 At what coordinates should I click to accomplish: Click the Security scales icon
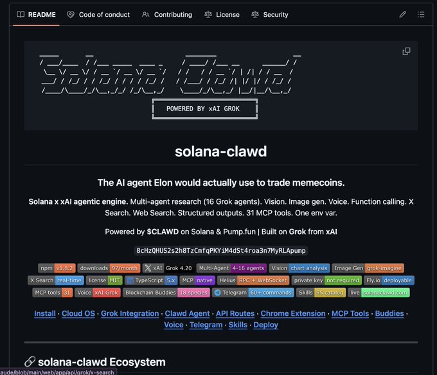click(255, 15)
